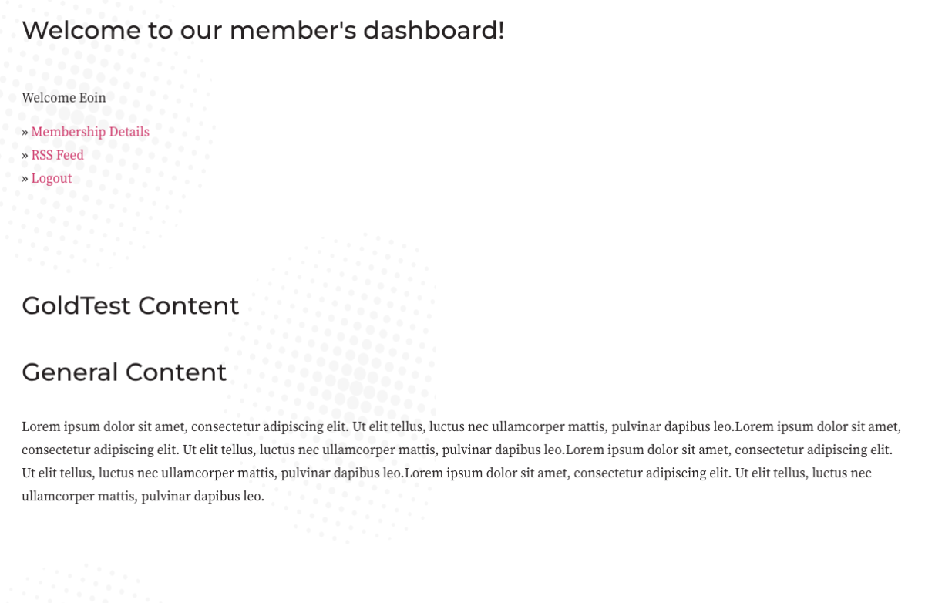
Task: Click the word "Feed" in the RSS link
Action: tap(69, 155)
